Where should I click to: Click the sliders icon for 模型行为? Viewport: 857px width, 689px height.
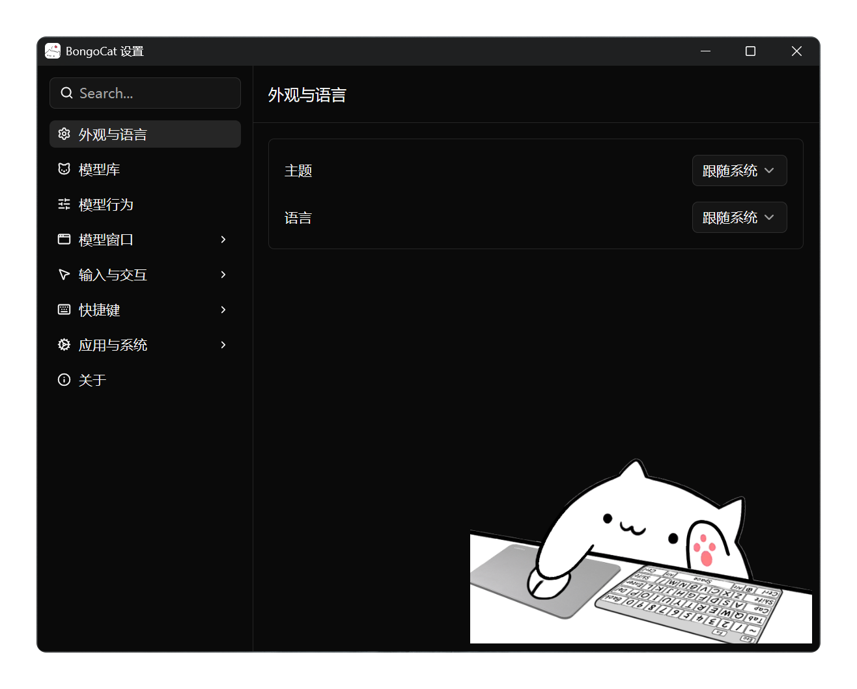[x=64, y=204]
